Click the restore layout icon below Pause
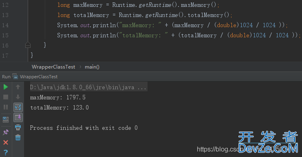The height and width of the screenshot is (157, 302). click(x=6, y=120)
